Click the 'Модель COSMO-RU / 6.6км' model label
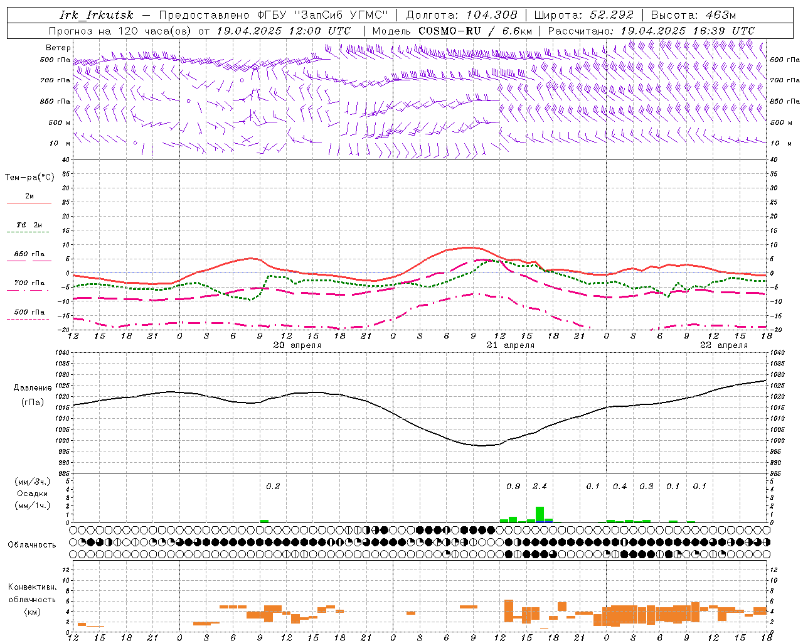Viewport: 803px width, 643px height. pyautogui.click(x=452, y=31)
